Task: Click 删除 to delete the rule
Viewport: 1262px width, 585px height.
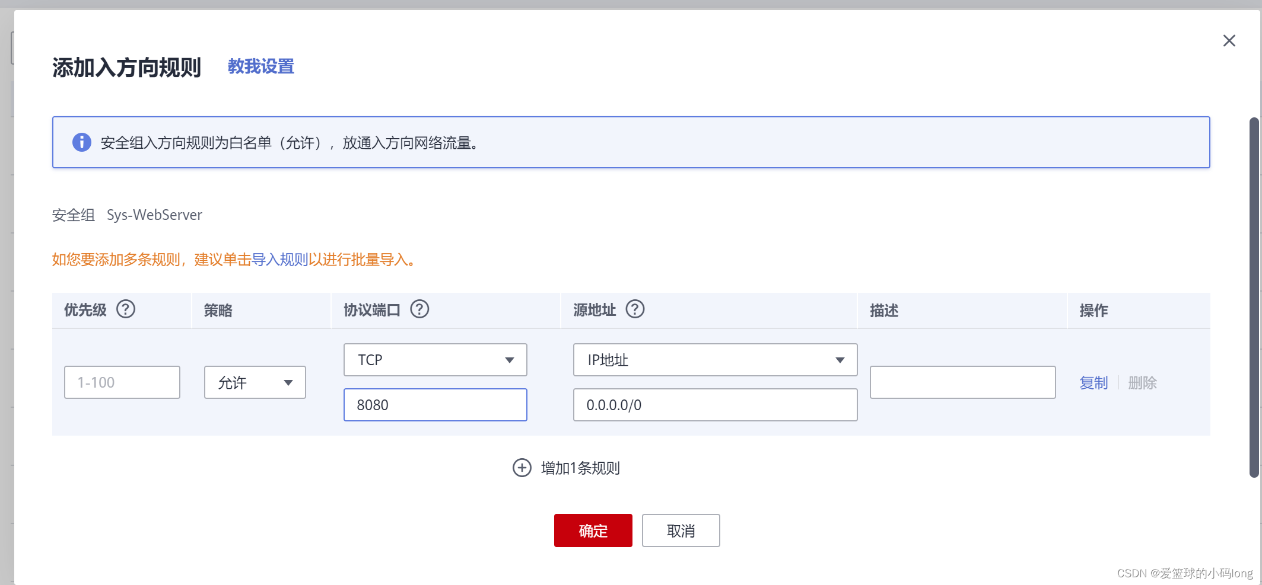Action: pyautogui.click(x=1143, y=383)
